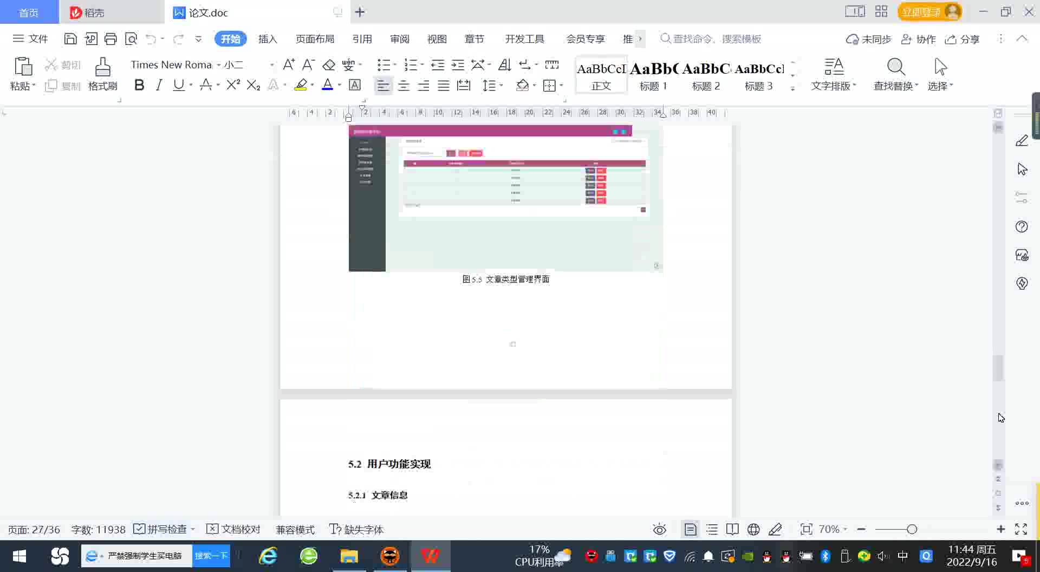Viewport: 1040px width, 572px height.
Task: Click the 分享 share button
Action: [963, 39]
